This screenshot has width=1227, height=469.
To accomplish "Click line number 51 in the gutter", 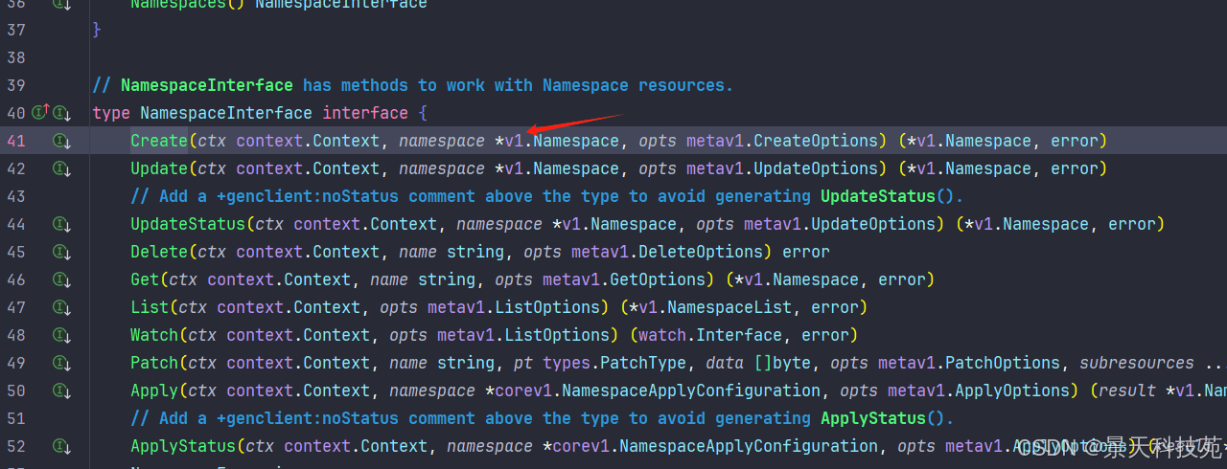I will 16,418.
